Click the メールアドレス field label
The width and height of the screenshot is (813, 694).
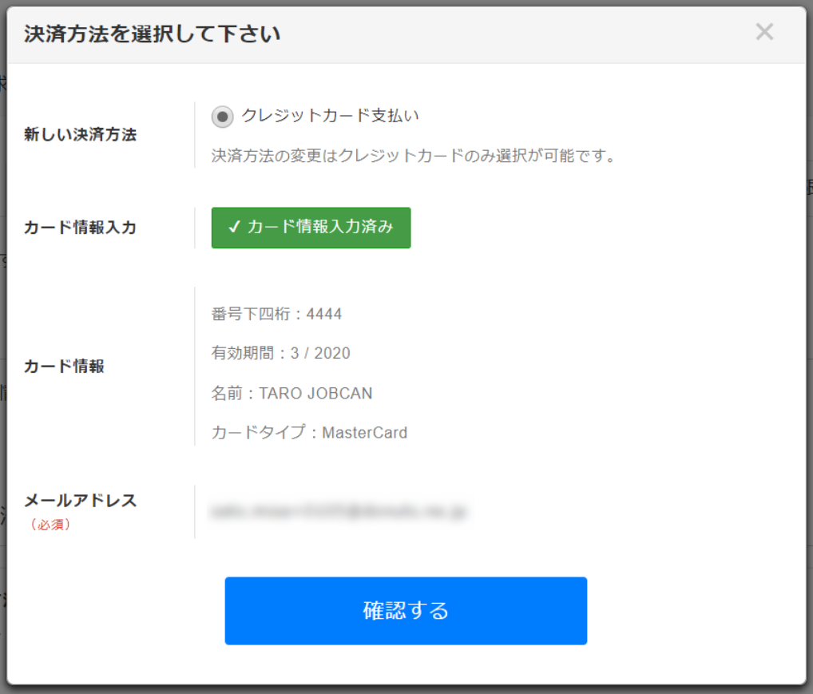(x=80, y=501)
